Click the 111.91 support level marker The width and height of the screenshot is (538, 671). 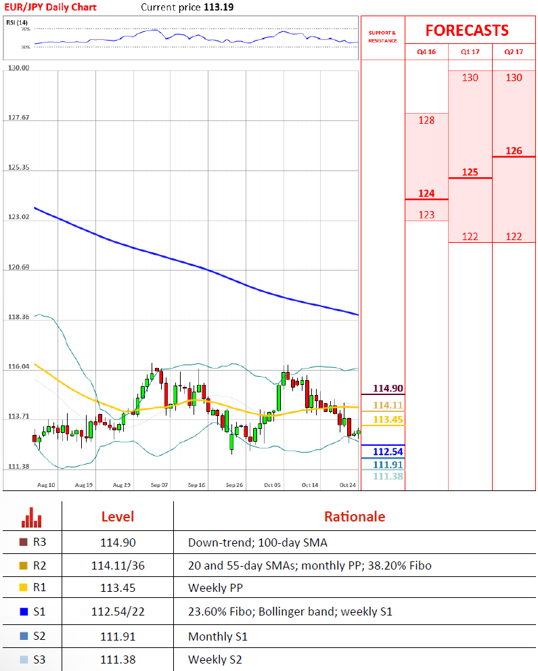pos(388,465)
